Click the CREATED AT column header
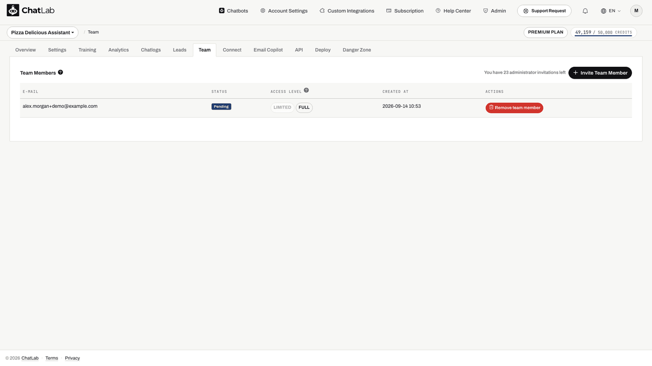Screen dimensions: 652x366 396,92
